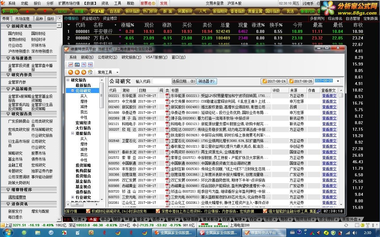This screenshot has height=237, width=380.
Task: Collapse the 迷你资讯 section
Action: coord(8,204)
